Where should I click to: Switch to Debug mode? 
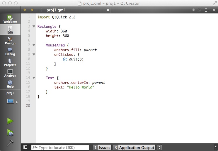tap(10, 51)
